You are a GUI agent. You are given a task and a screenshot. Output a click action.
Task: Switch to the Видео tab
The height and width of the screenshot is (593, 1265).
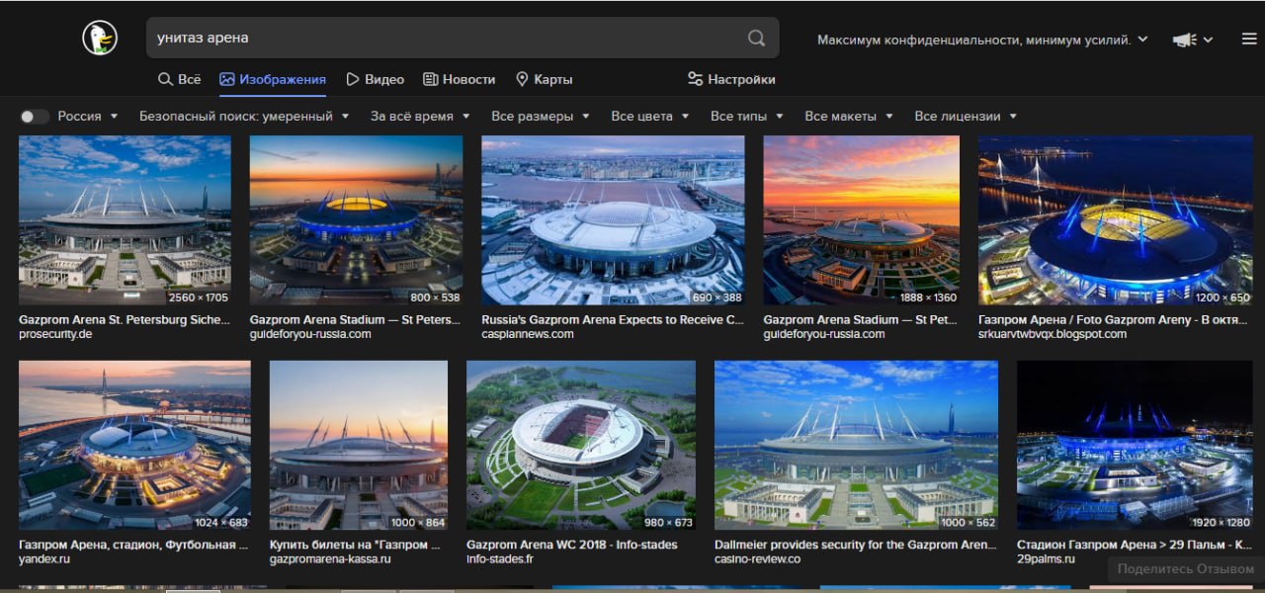click(375, 79)
